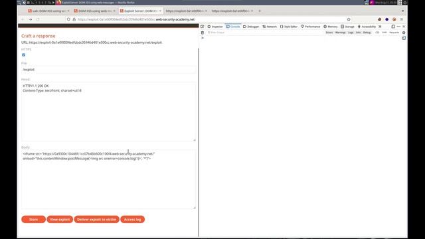
Task: Toggle responsive design mode icon
Action: (393, 27)
